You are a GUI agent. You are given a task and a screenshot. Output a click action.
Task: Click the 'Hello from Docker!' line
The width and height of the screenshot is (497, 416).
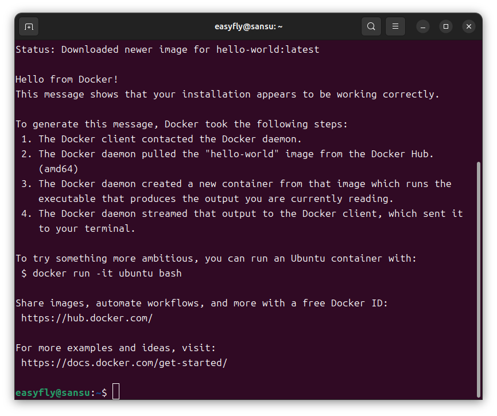click(x=67, y=79)
